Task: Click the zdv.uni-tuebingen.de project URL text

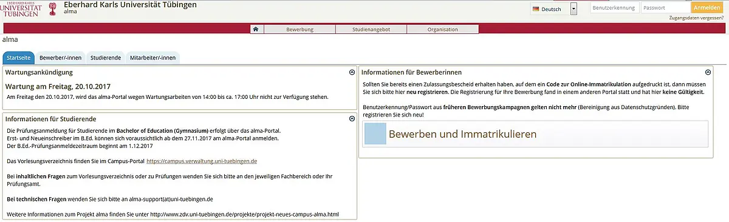Action: point(244,214)
